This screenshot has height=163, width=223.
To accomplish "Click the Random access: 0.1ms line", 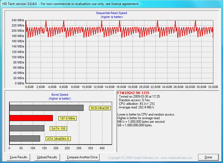I will [134, 100].
